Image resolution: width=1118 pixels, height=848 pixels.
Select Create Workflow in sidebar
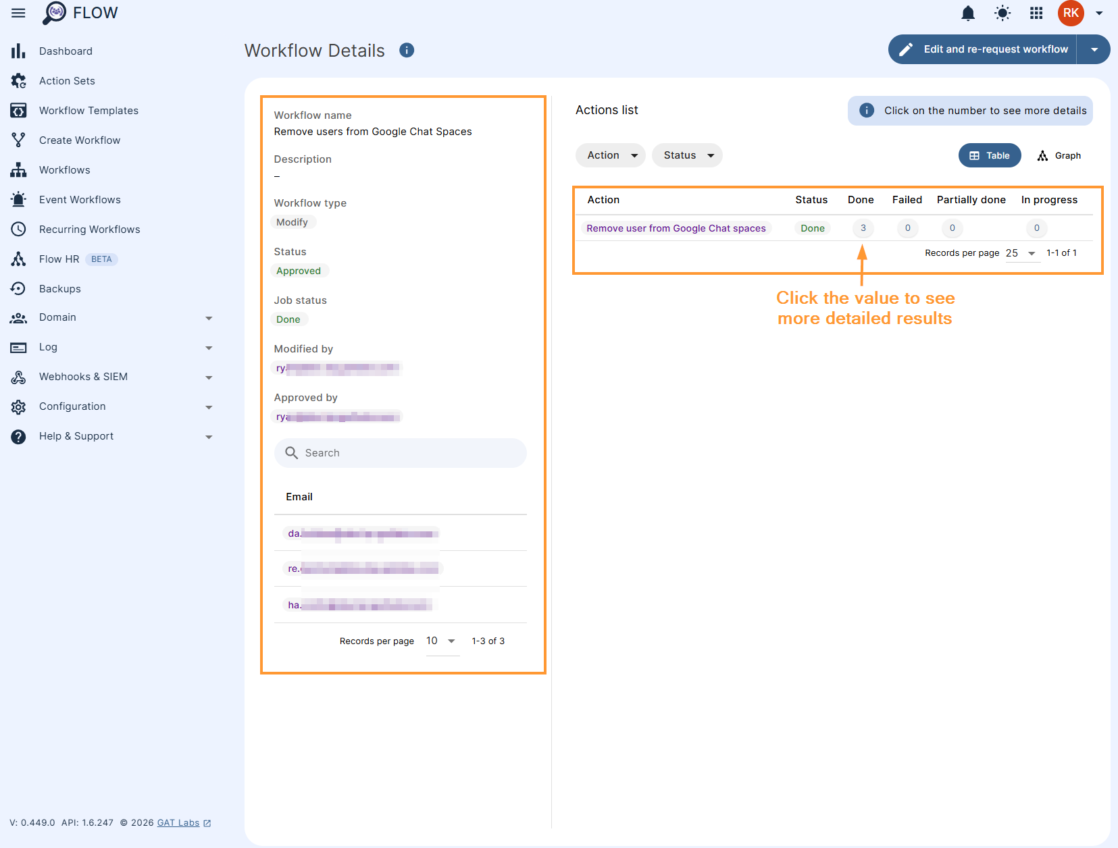[x=80, y=140]
